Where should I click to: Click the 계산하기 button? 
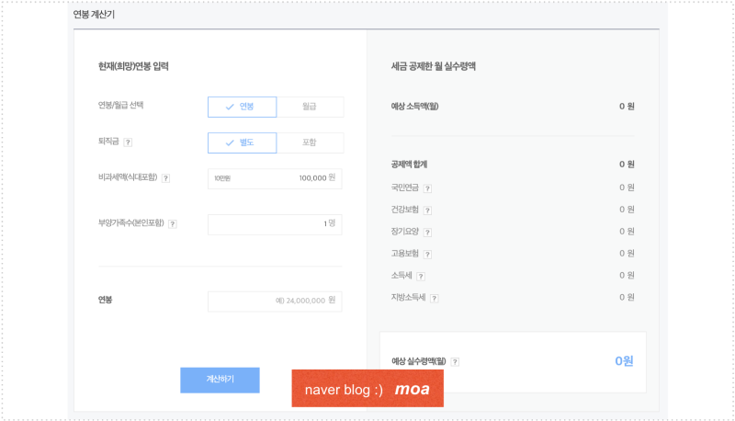[x=220, y=380]
